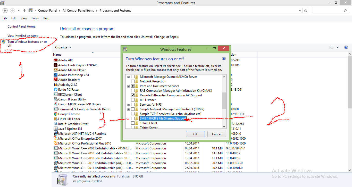The image size is (352, 187).
Task: Click the Hosts File Editor icon
Action: 55,119
